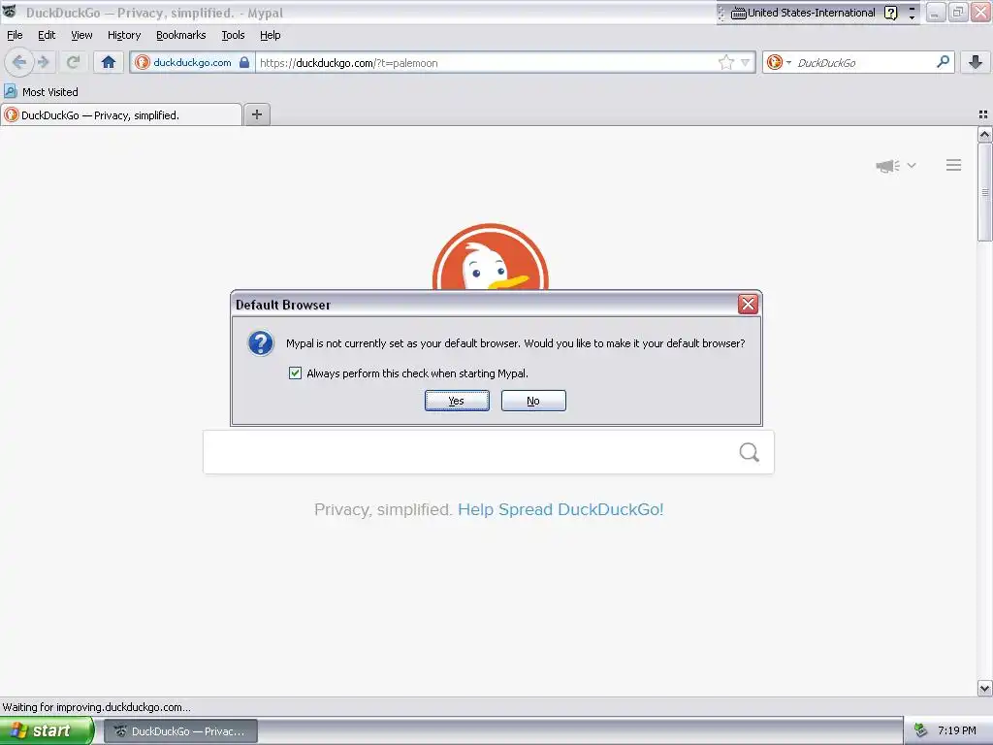Viewport: 993px width, 745px height.
Task: Open the search engine selector dropdown
Action: tap(779, 62)
